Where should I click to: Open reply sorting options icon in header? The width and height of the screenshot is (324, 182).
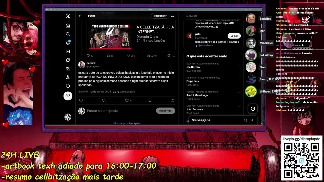172,16
